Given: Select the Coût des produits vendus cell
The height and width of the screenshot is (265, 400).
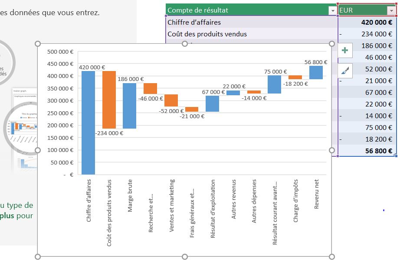Looking at the screenshot, I should point(252,34).
